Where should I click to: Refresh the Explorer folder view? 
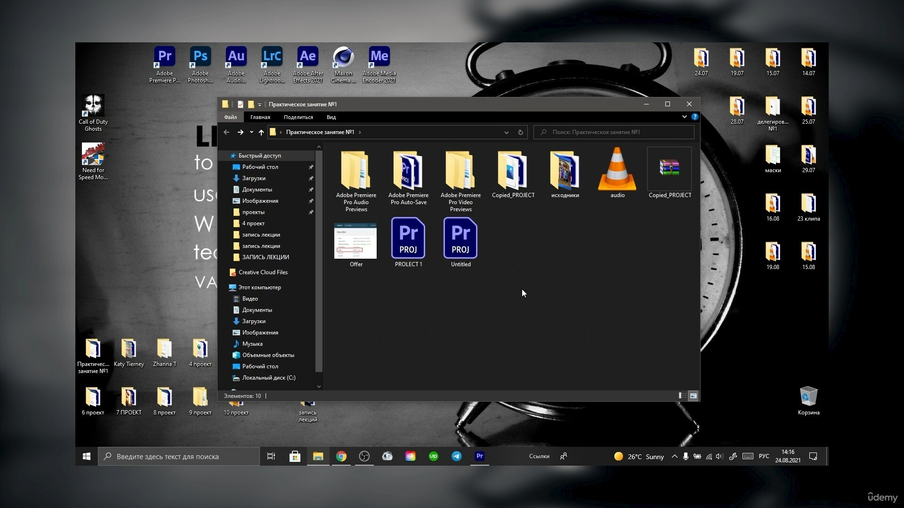coord(520,132)
